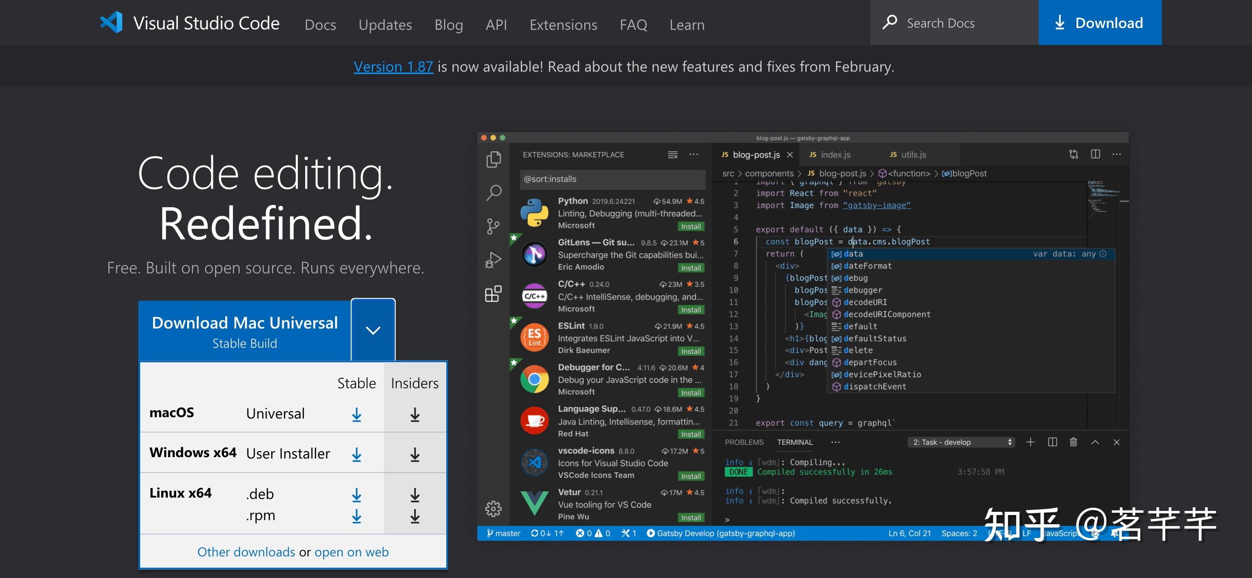Click the master branch indicator
The width and height of the screenshot is (1252, 578).
506,533
